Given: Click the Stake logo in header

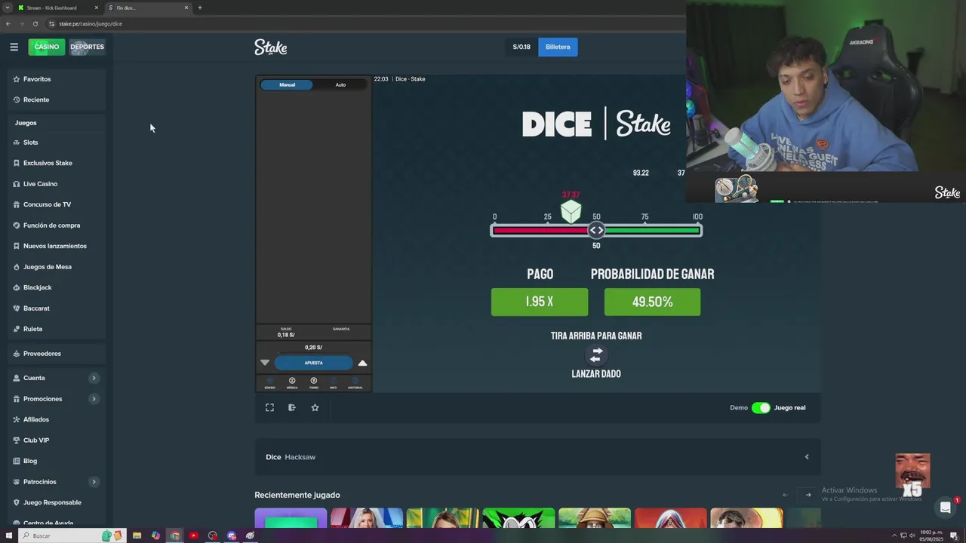Looking at the screenshot, I should (271, 47).
